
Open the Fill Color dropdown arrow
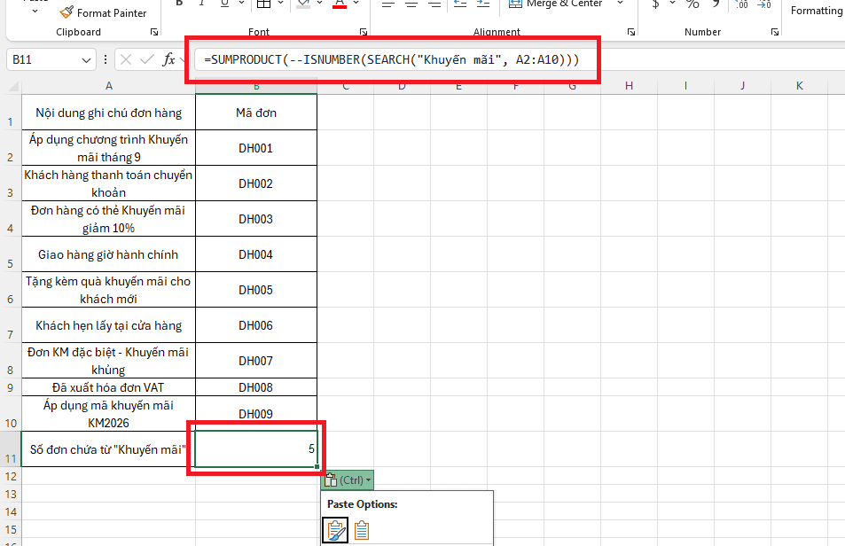pos(319,4)
